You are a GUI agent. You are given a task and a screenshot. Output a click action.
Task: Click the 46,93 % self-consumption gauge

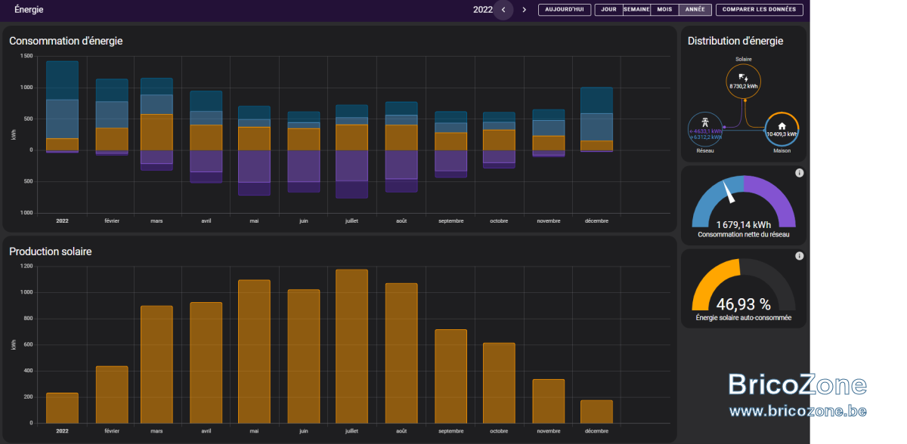[x=744, y=290]
